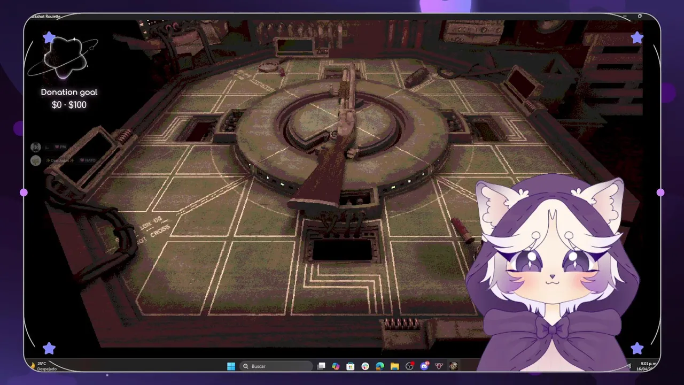Open Discord with the notification badge
This screenshot has height=385, width=684.
click(425, 366)
